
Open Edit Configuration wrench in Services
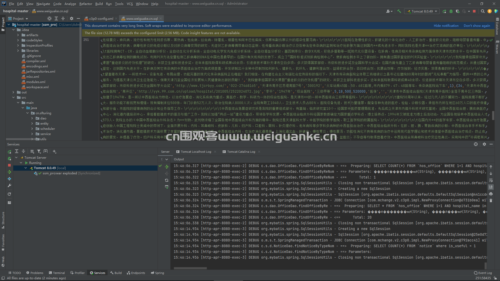coord(9,186)
